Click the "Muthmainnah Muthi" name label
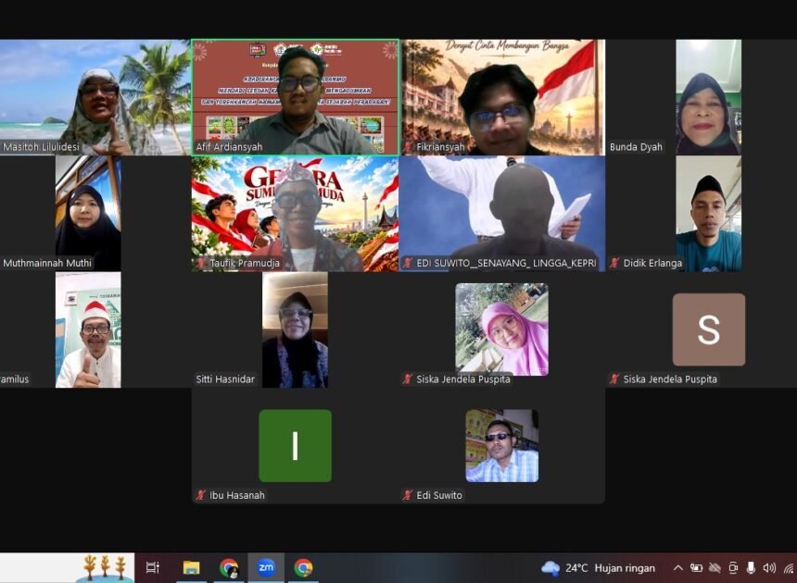 [47, 263]
